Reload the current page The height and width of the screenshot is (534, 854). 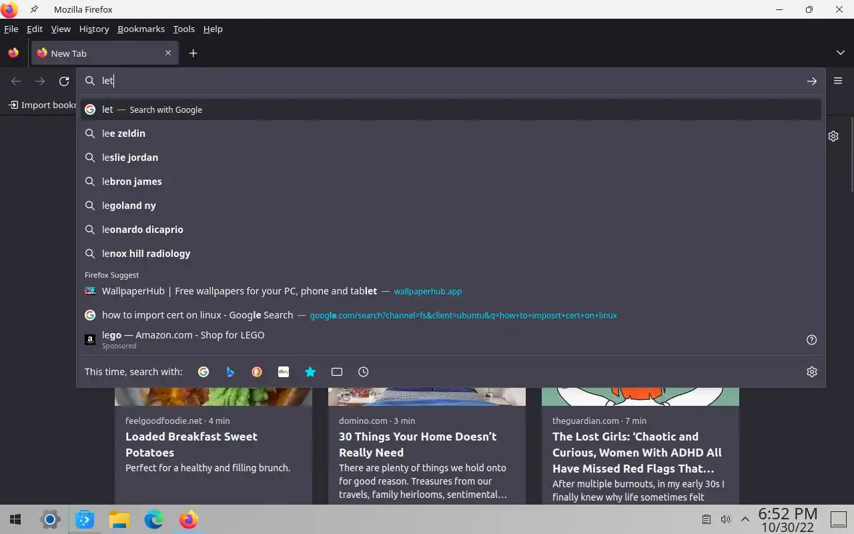pos(64,81)
